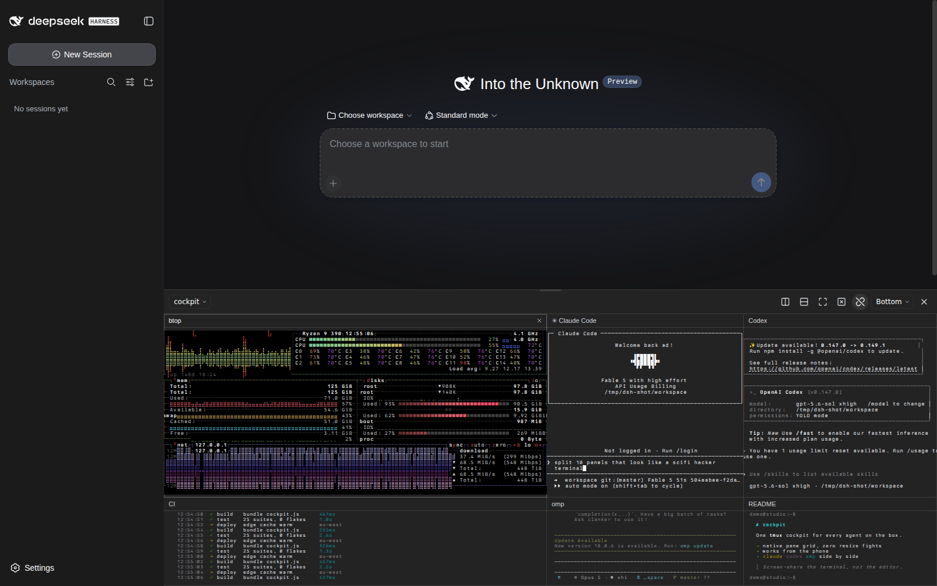Click the 'Workspaces' heading

[32, 82]
